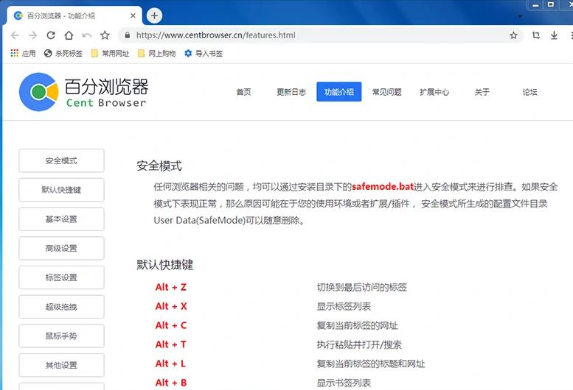The image size is (573, 390).
Task: Click the star icon left of address bar
Action: [105, 35]
